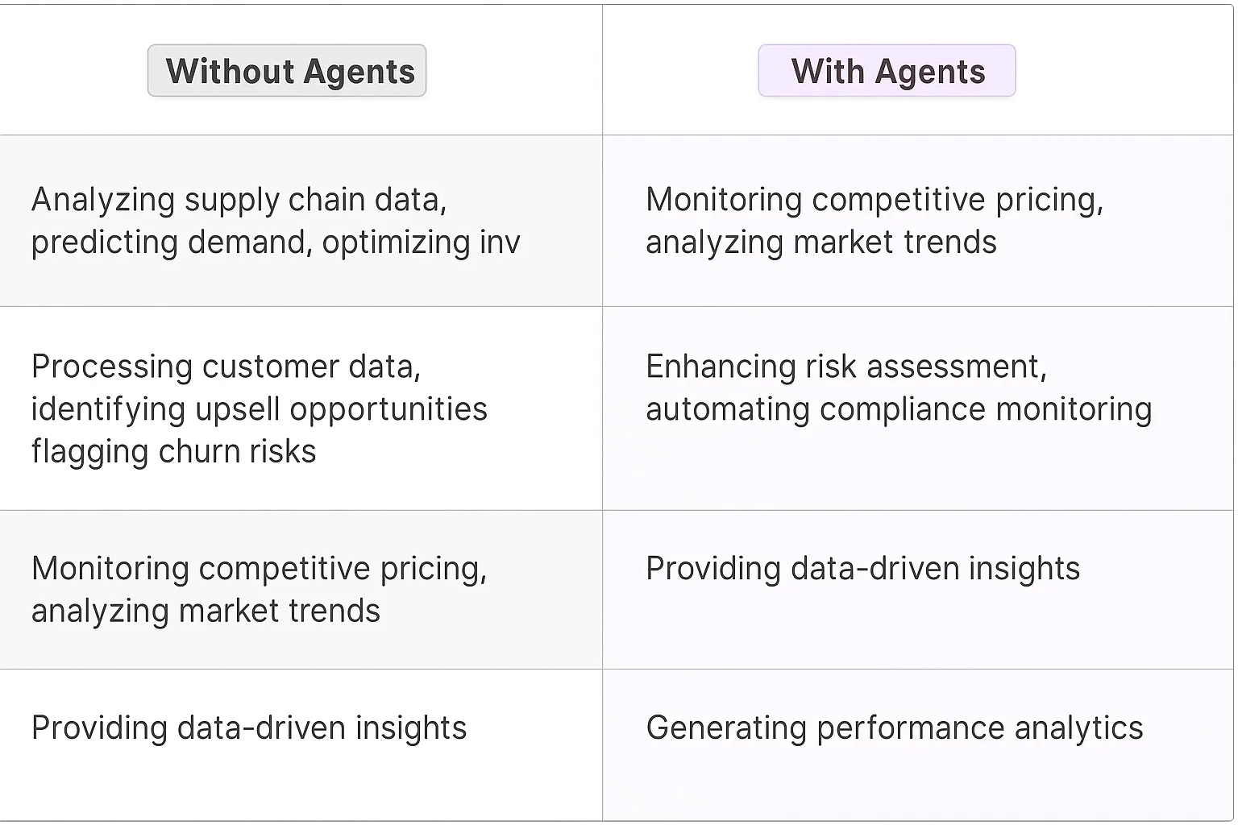Click the 'Generating performance analytics' cell text

point(895,728)
